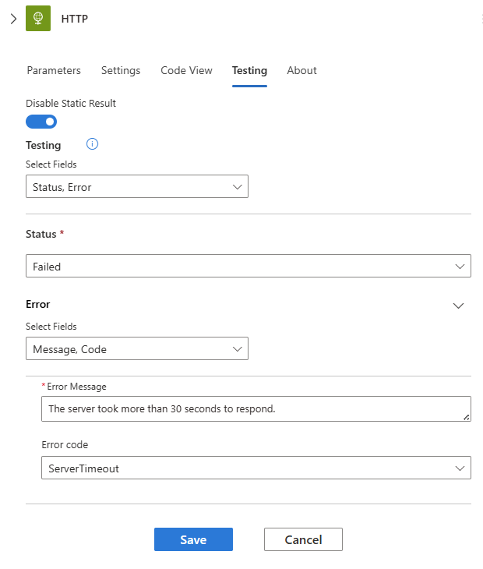Click the Cancel button
This screenshot has height=569, width=483.
point(303,540)
